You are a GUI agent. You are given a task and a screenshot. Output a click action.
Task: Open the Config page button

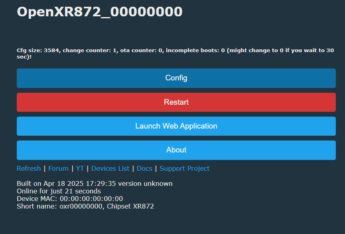(x=176, y=78)
